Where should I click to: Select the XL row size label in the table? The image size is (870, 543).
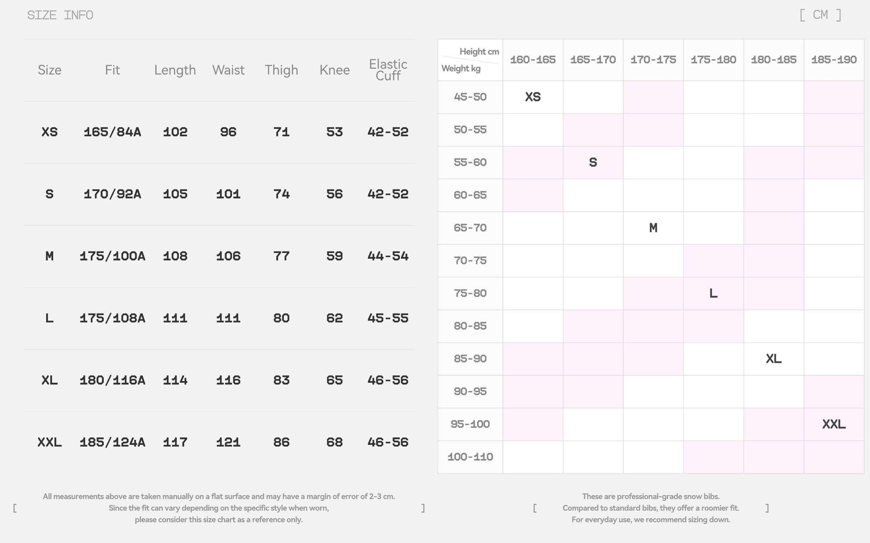pyautogui.click(x=49, y=380)
